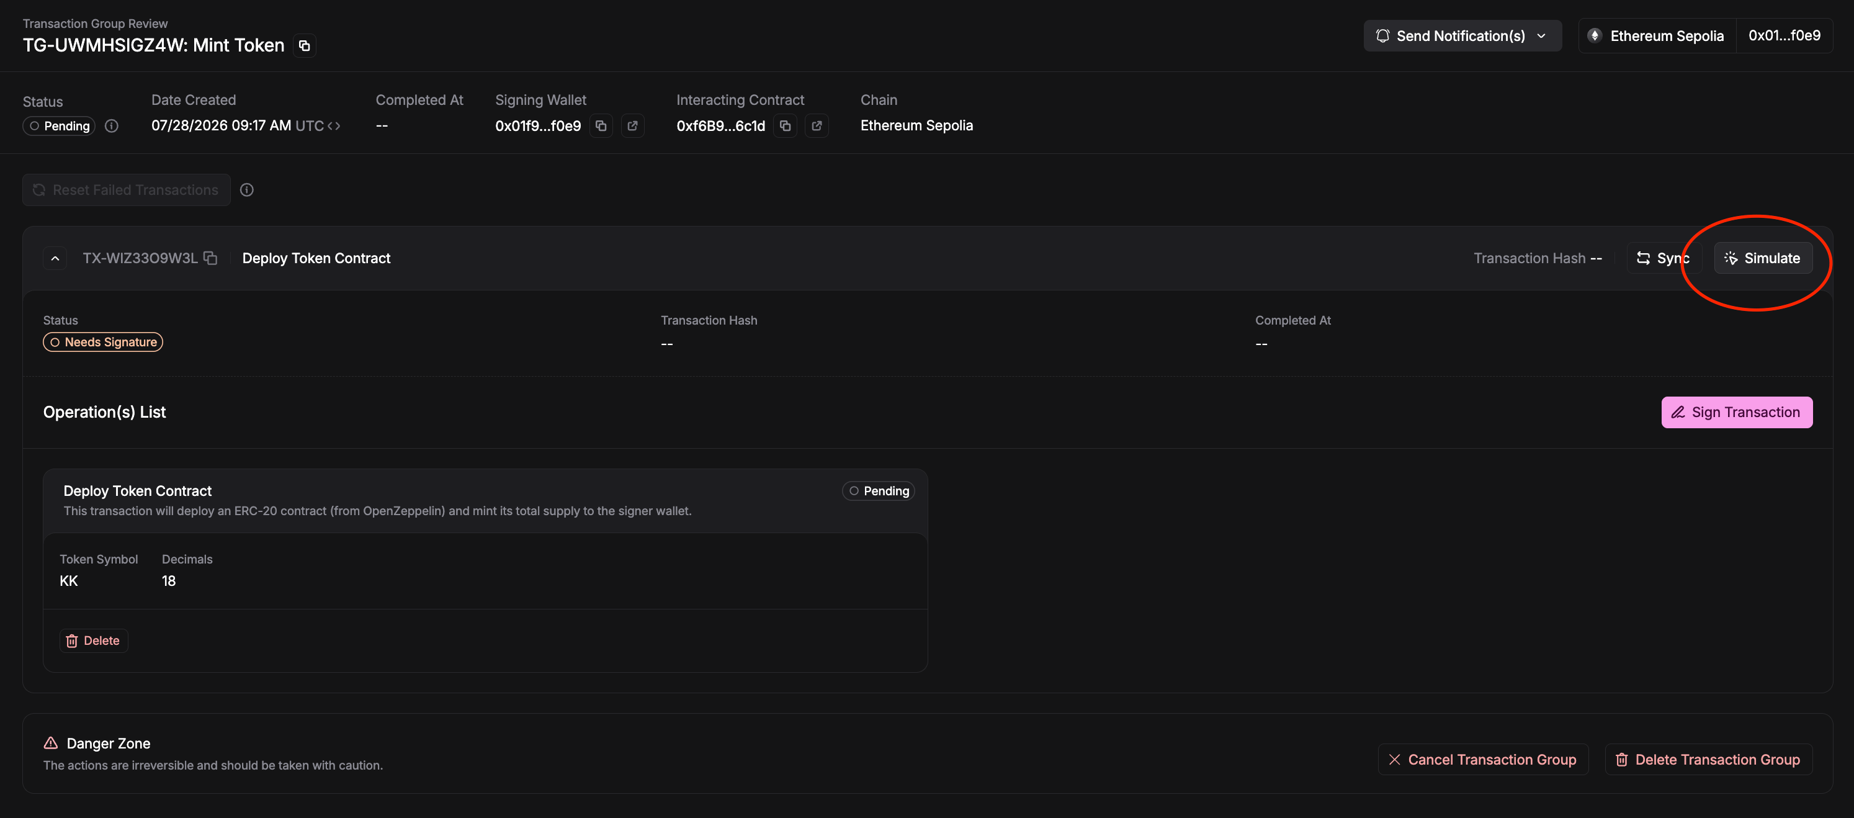The width and height of the screenshot is (1854, 818).
Task: Click Delete Transaction Group
Action: click(x=1708, y=760)
